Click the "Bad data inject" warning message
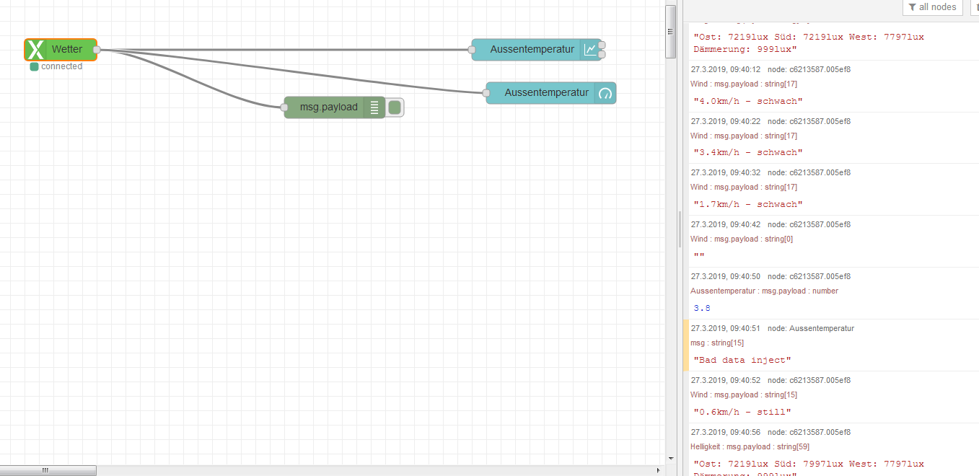 [742, 361]
